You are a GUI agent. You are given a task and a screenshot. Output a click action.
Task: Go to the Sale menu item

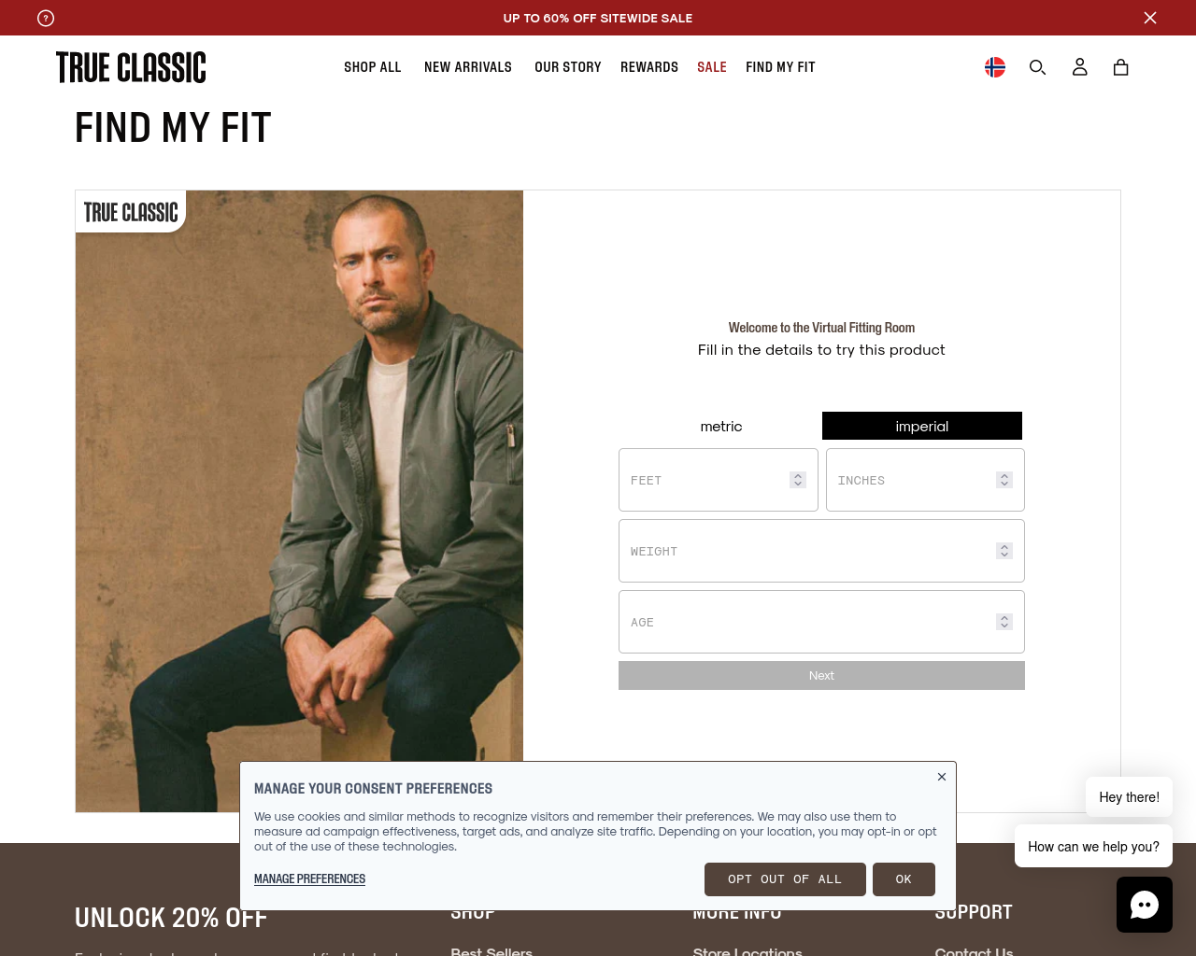(712, 67)
